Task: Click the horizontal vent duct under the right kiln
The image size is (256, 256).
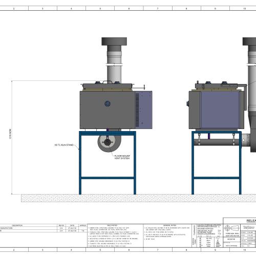Action: click(217, 142)
